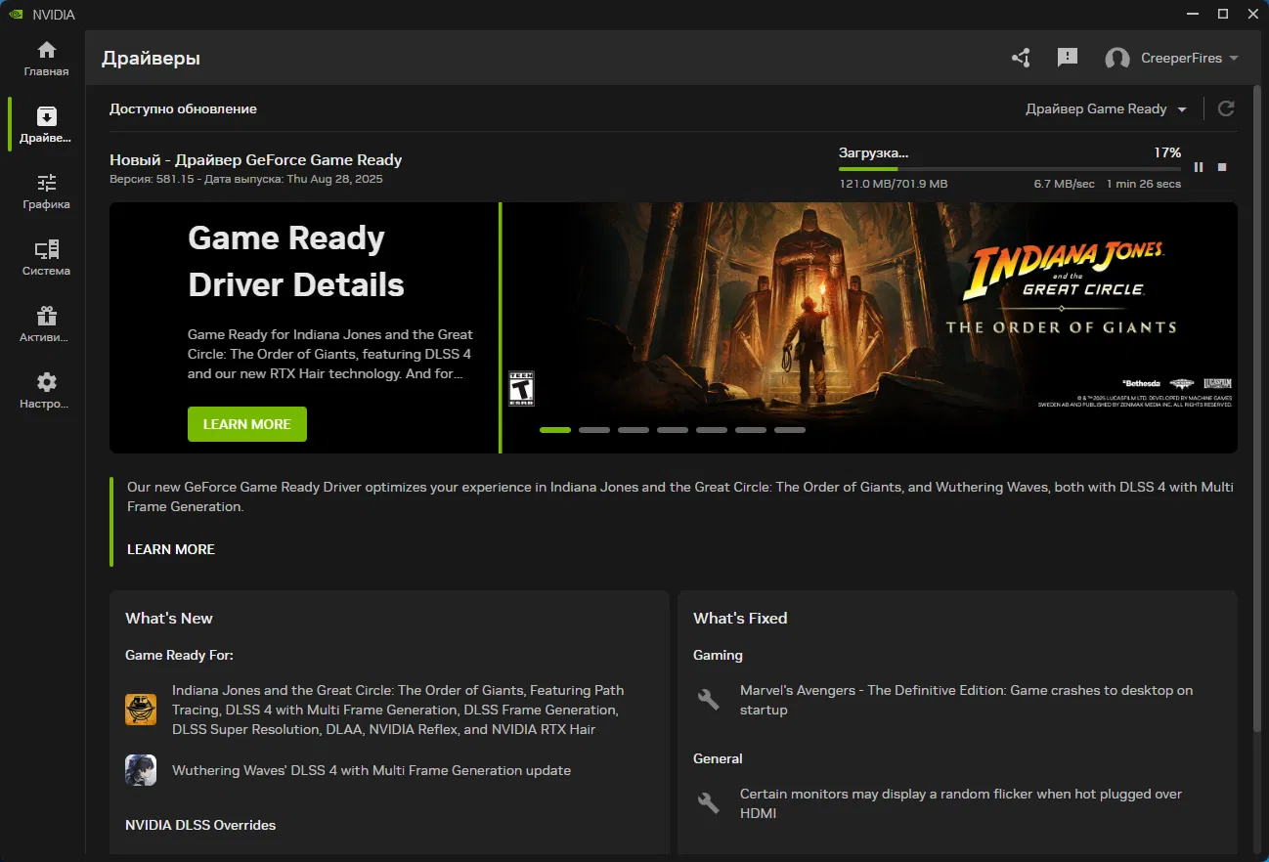Click the Marvel's Avengers wrench icon
Viewport: 1269px width, 862px height.
point(709,700)
